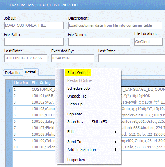Switch to the Defaults tab
165x167 pixels.
[12, 73]
